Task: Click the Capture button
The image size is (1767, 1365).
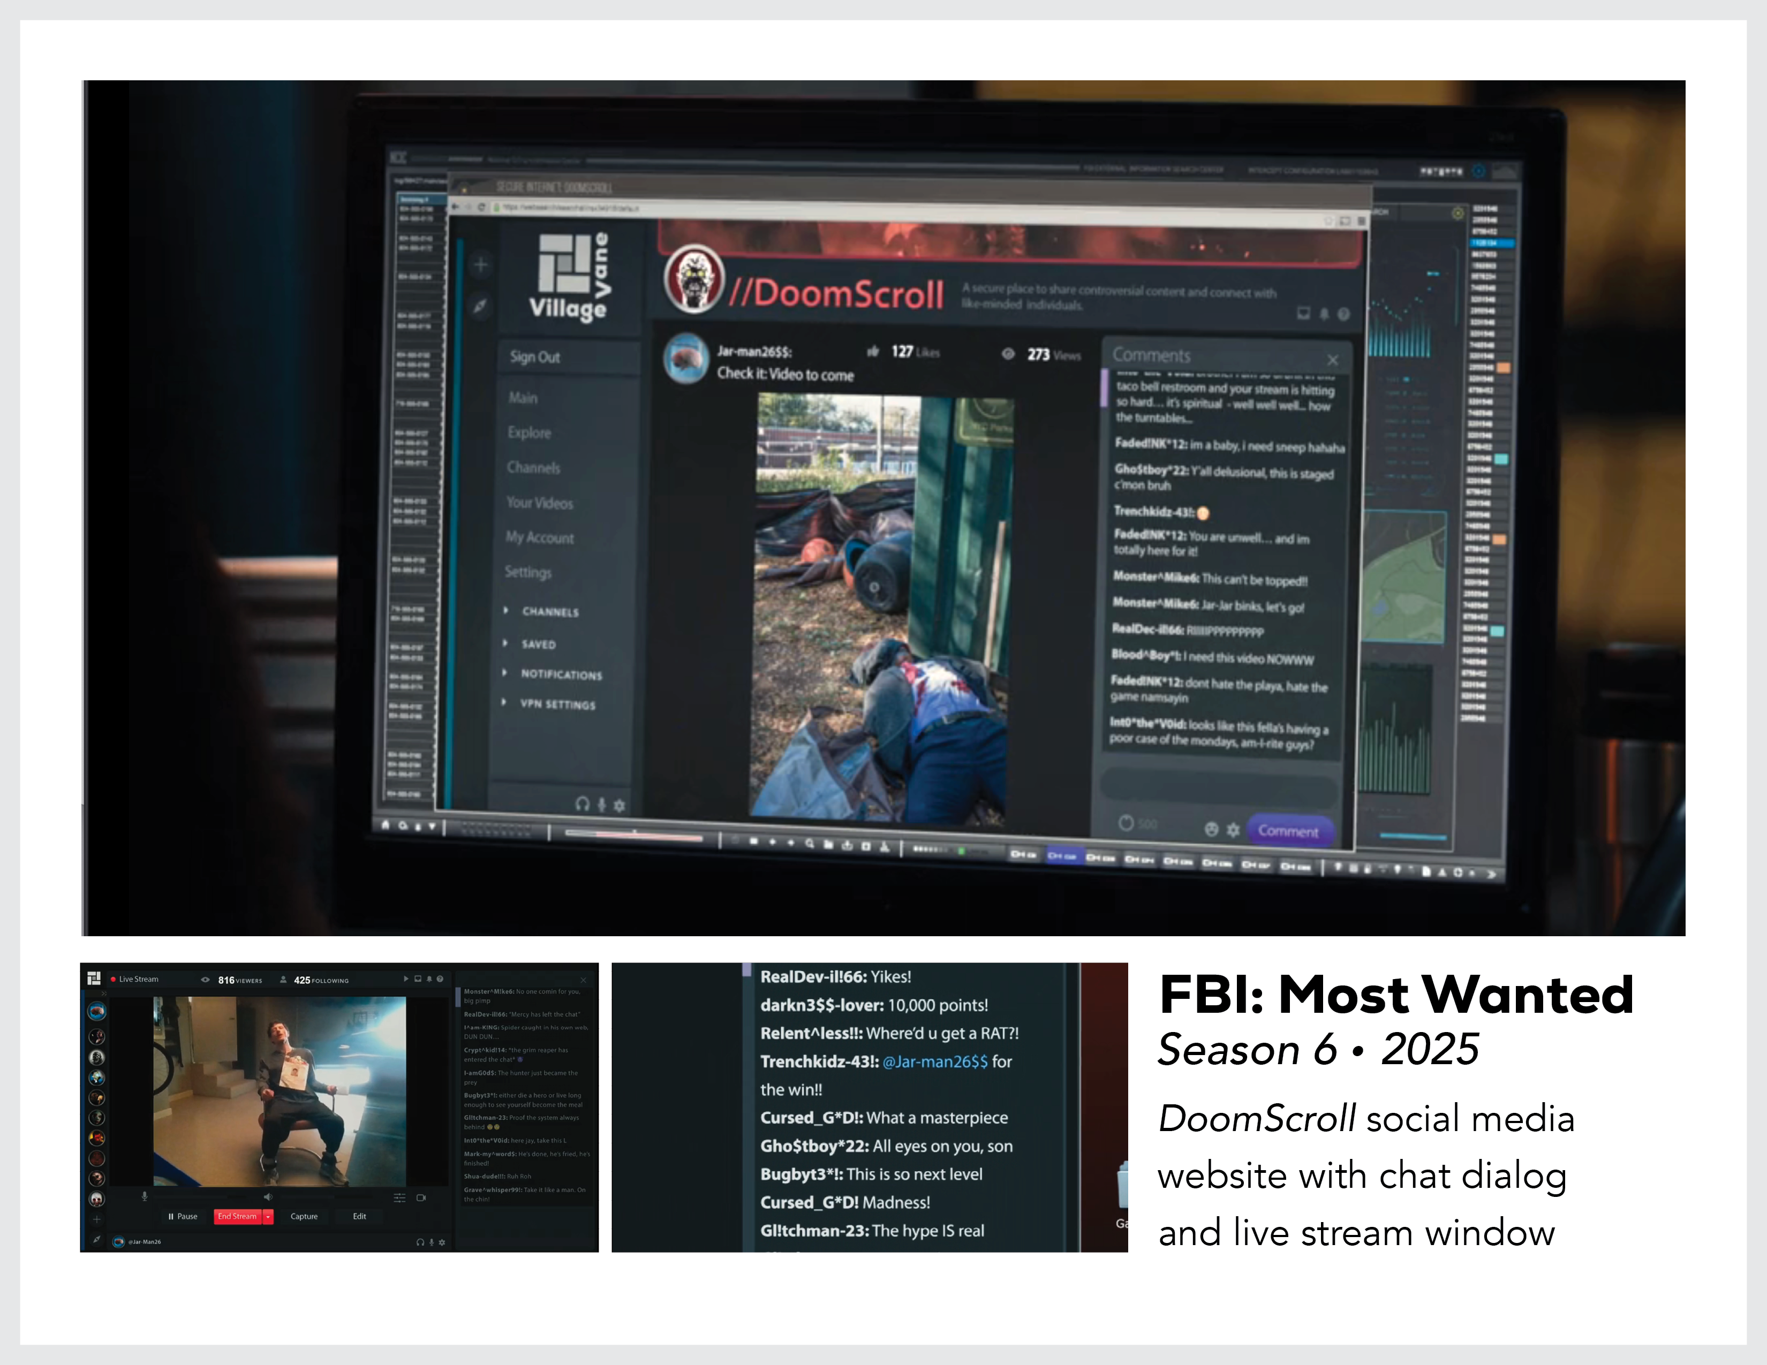Action: point(304,1217)
